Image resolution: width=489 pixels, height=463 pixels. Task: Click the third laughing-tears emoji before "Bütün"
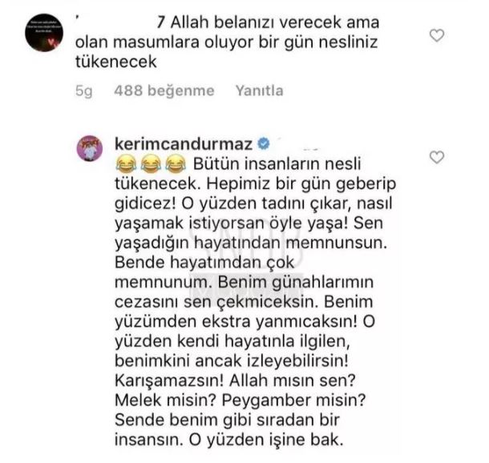176,164
